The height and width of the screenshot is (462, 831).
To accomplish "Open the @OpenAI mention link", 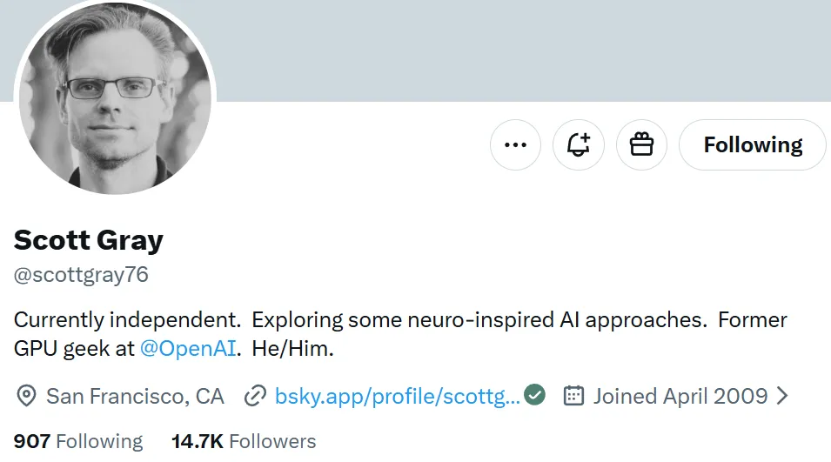I will (x=188, y=348).
